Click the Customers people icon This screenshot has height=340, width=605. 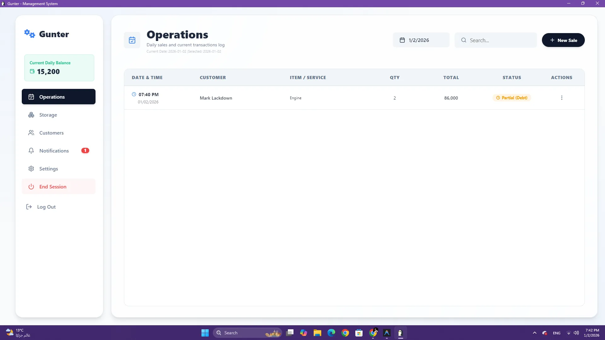coord(31,133)
